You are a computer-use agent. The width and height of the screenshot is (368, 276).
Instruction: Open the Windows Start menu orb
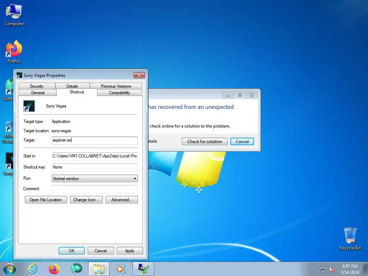pyautogui.click(x=10, y=269)
